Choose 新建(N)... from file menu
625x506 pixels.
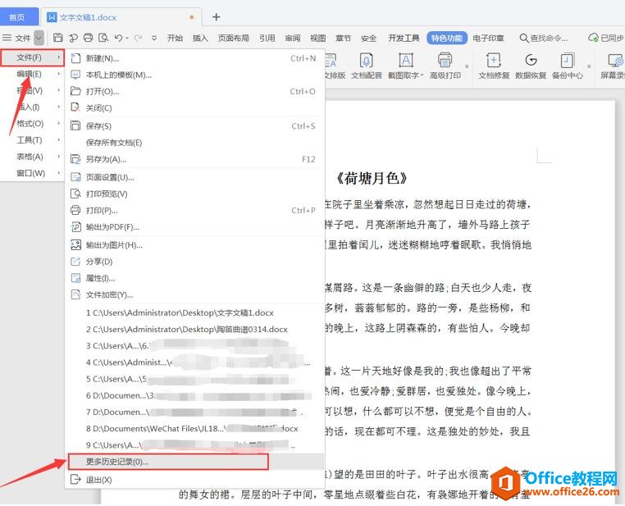(x=195, y=58)
